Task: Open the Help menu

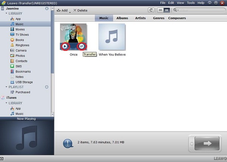Action: pos(201,3)
